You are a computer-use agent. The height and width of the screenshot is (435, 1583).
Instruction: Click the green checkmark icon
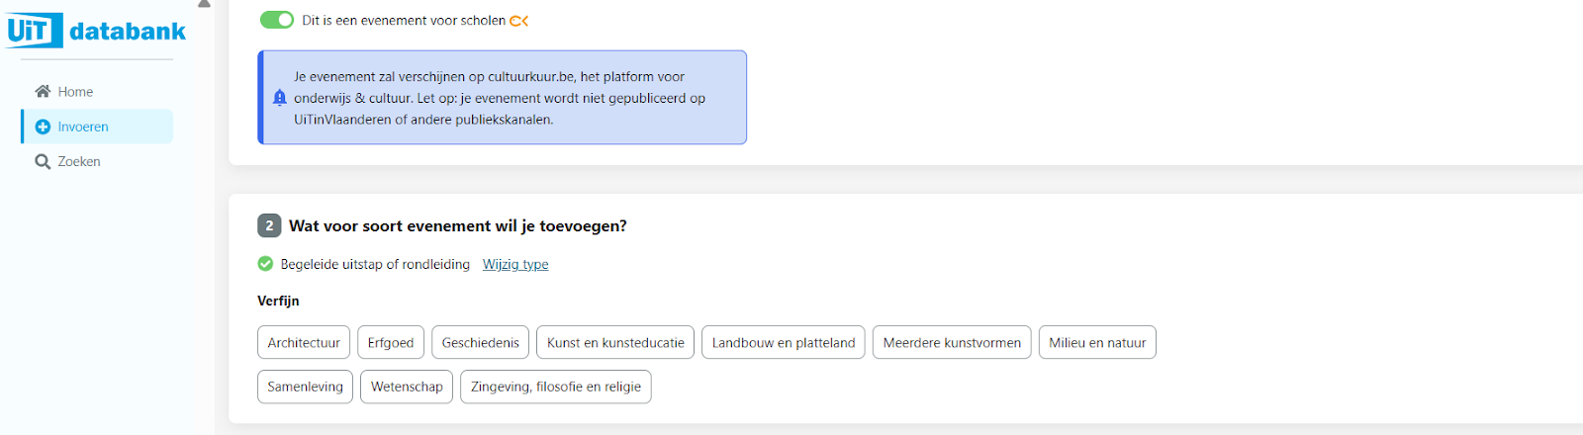[265, 264]
